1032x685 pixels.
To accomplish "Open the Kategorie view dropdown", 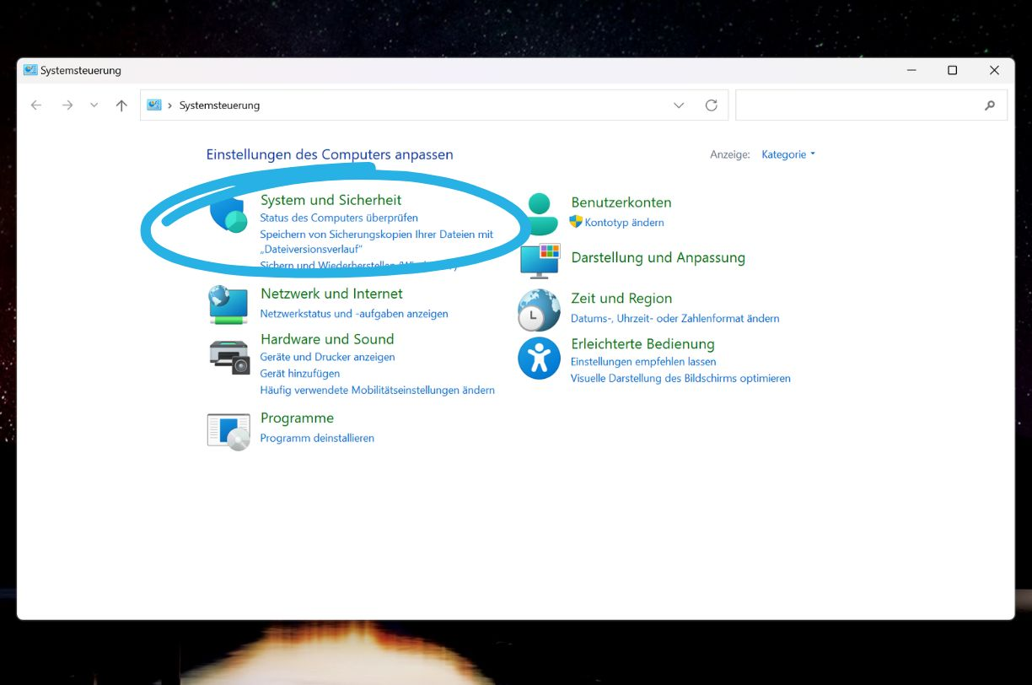I will click(788, 154).
